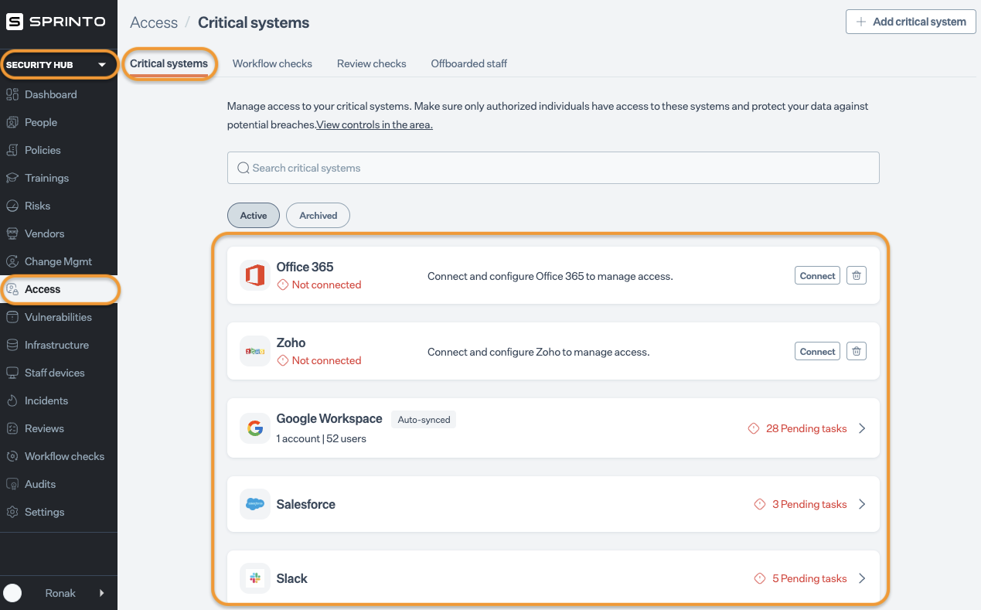Click the Incidents flame icon
Viewport: 981px width, 610px height.
coord(12,400)
